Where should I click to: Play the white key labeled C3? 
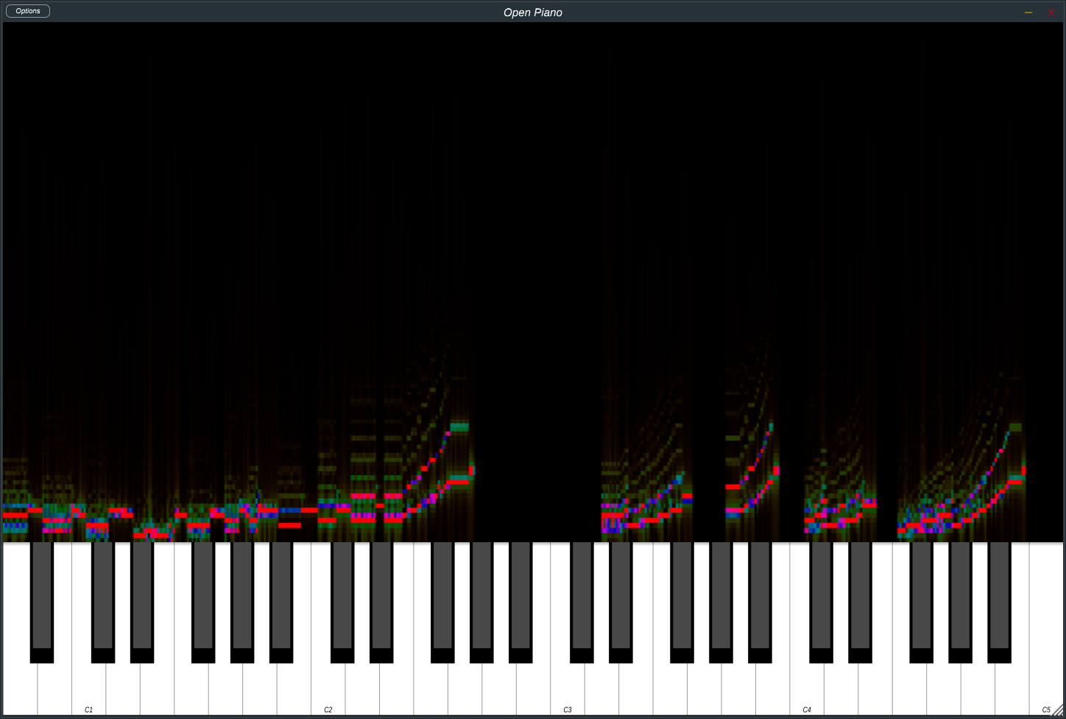[568, 689]
